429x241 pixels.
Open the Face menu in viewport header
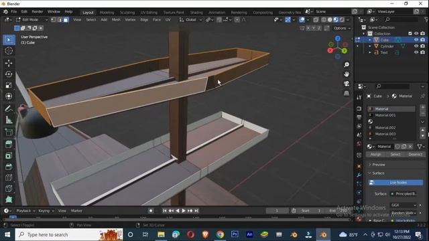[157, 19]
